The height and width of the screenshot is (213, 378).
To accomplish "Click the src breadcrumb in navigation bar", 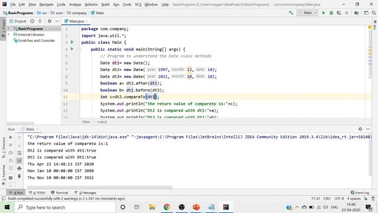I will 42,13.
